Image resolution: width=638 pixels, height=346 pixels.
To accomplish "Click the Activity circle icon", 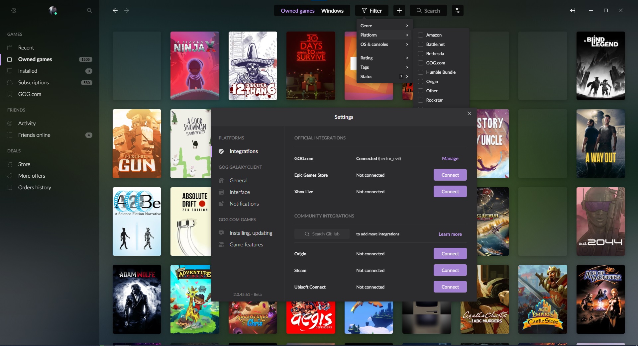I will pyautogui.click(x=10, y=123).
